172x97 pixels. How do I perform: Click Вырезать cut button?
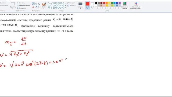click(x=3, y=3)
